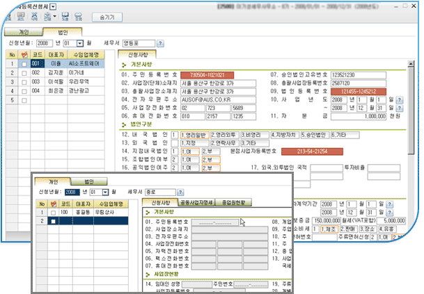Screen dimensions: 424x294
Task: Click the 코드 (code) toolbar icon
Action: (21, 17)
